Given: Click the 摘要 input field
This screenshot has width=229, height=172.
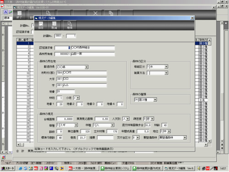Looking at the screenshot, I should click(105, 138).
